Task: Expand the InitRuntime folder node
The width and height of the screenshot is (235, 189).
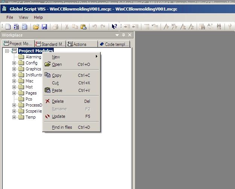Action: coord(14,75)
